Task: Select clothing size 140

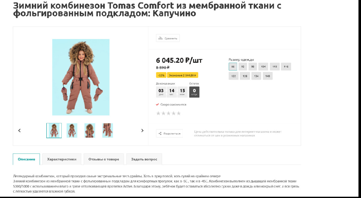Action: click(267, 76)
